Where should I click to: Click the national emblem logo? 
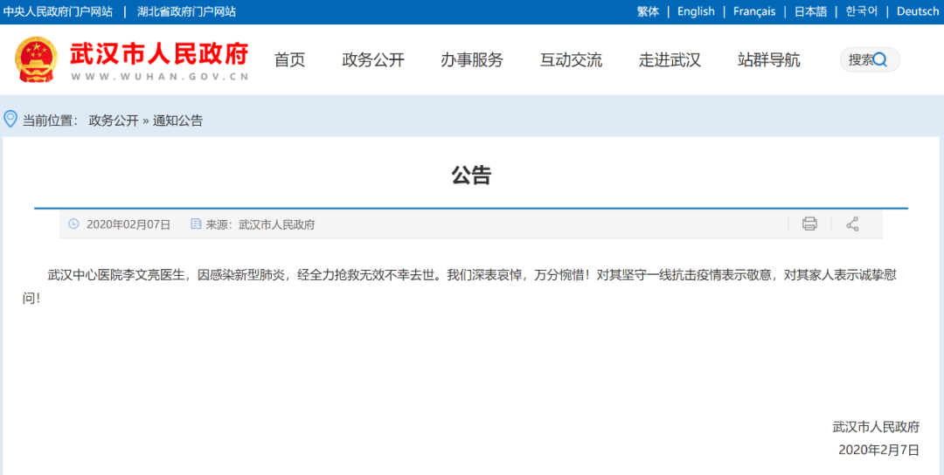[x=36, y=59]
